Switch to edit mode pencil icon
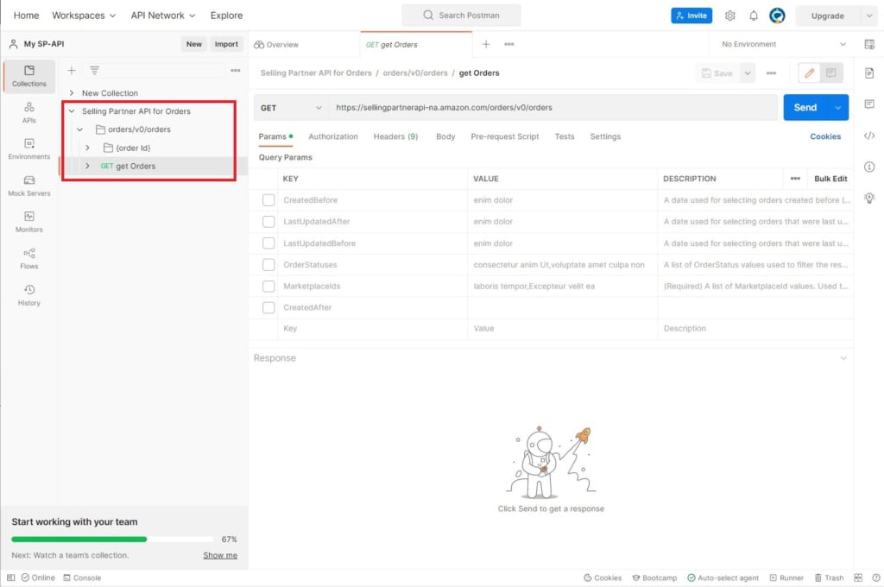Viewport: 884px width, 587px height. pos(810,73)
